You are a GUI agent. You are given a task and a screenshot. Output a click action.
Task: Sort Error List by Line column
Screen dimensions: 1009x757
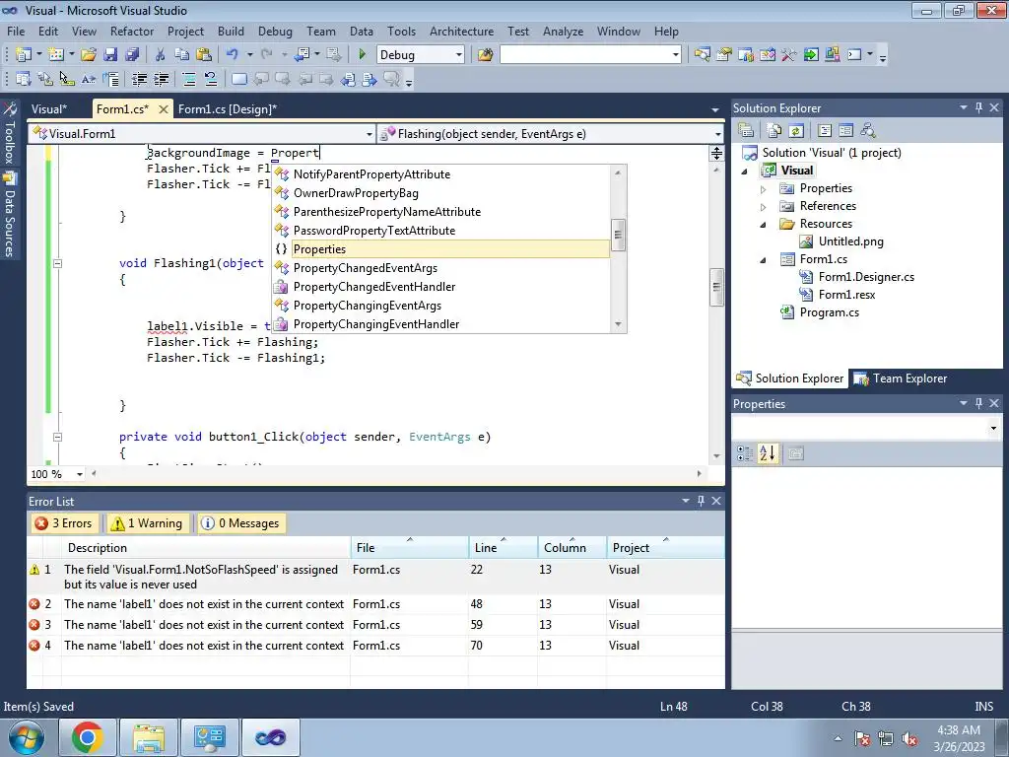tap(503, 548)
